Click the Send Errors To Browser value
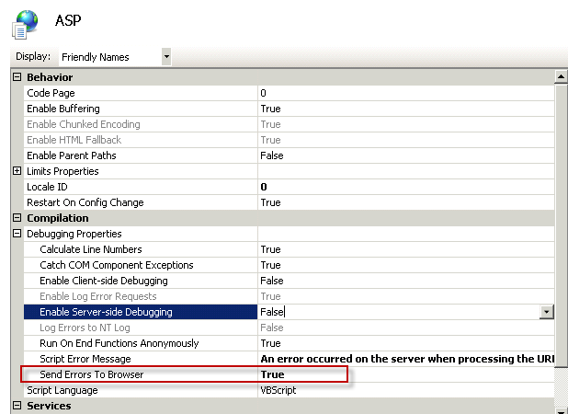The height and width of the screenshot is (414, 568). tap(272, 374)
